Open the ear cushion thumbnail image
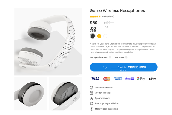The image size is (172, 115). click(31, 94)
